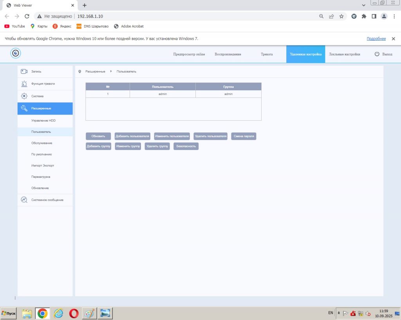Screen dimensions: 401x320
Task: Open Функция тревоги alarm section
Action: click(x=43, y=84)
